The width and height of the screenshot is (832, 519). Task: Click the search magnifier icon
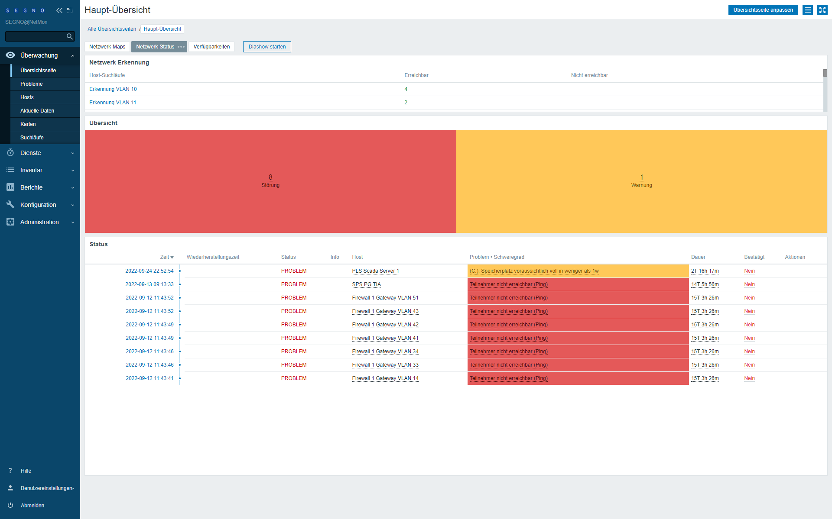click(69, 37)
